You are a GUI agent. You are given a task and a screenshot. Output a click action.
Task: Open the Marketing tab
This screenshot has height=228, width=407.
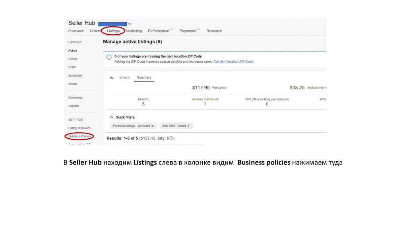click(x=134, y=31)
